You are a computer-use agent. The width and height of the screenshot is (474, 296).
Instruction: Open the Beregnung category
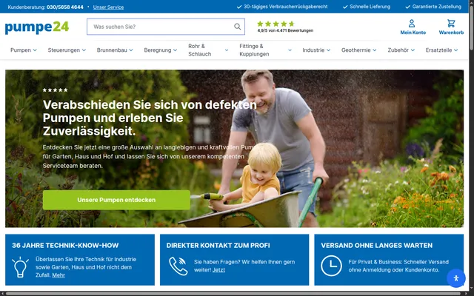[x=158, y=50]
